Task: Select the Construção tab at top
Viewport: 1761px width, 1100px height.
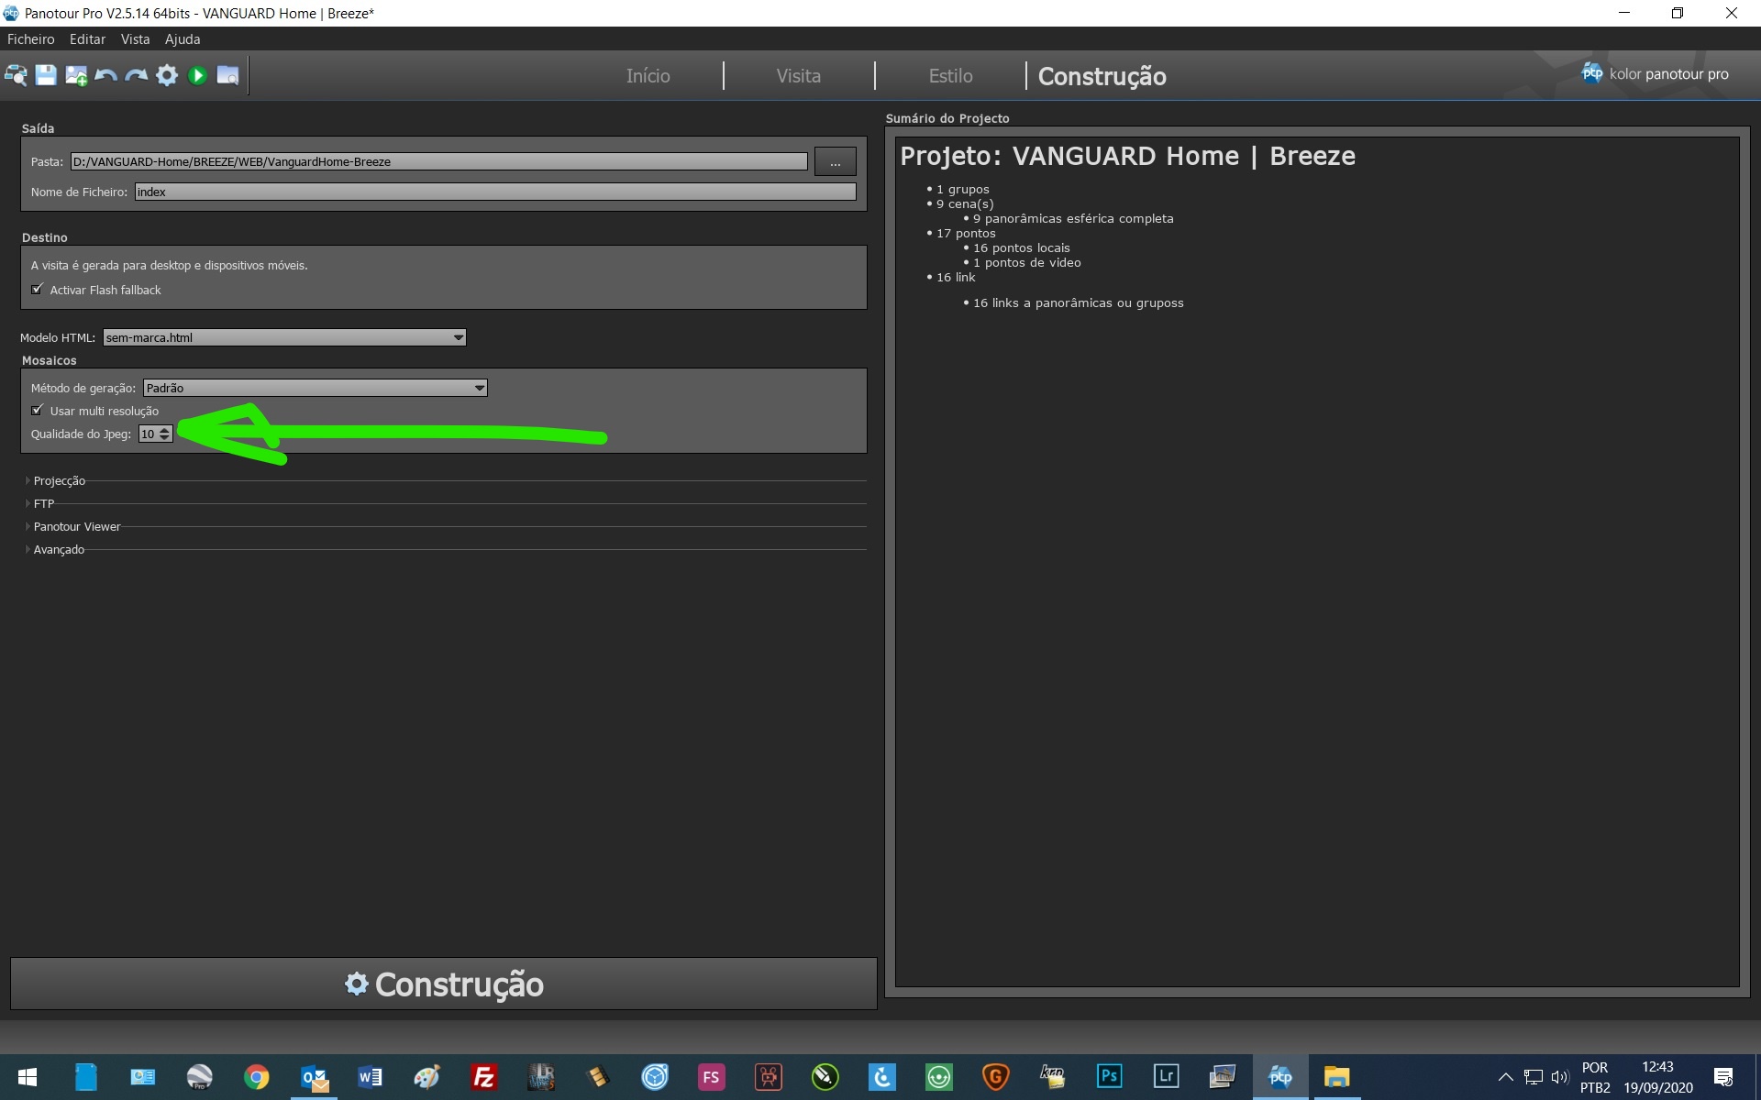Action: [x=1102, y=76]
